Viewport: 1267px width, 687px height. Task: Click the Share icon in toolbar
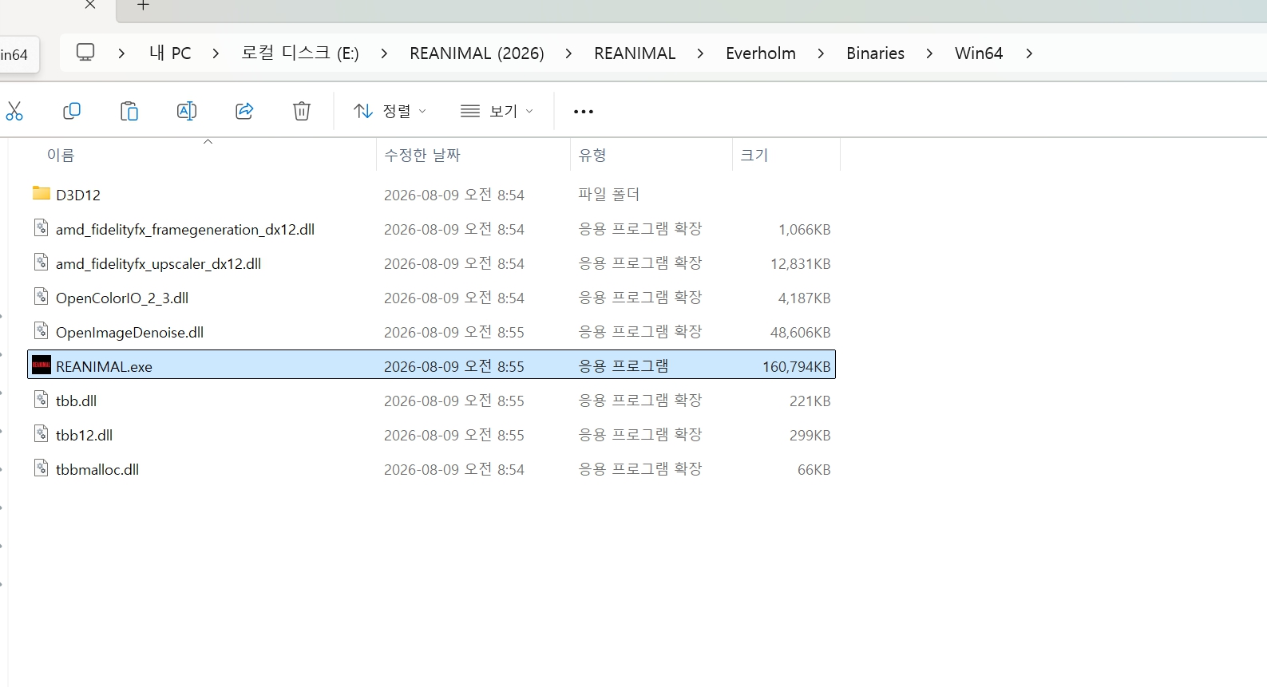[x=244, y=111]
